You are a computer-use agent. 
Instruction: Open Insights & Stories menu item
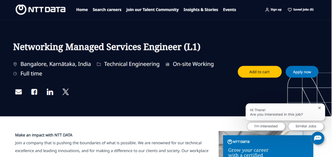click(201, 10)
